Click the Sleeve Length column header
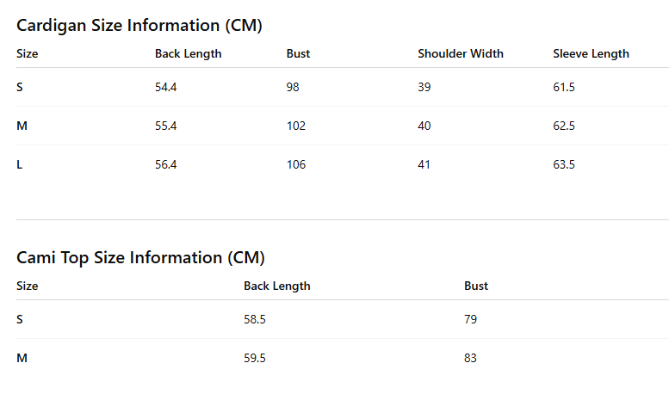This screenshot has height=394, width=669. [591, 53]
